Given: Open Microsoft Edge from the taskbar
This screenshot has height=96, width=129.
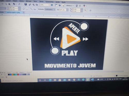Looking at the screenshot, I should (50, 80).
